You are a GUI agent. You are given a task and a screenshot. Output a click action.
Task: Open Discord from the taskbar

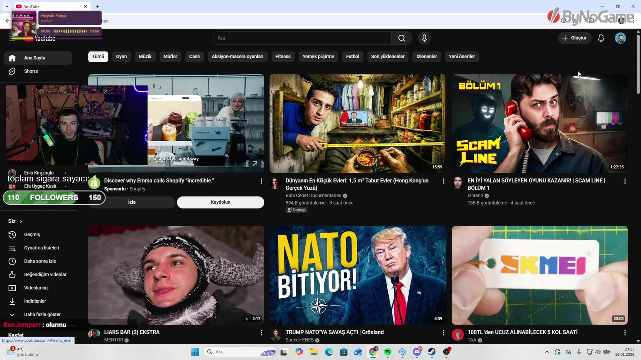[417, 352]
